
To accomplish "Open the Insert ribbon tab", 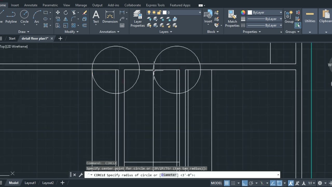I will coord(15,5).
